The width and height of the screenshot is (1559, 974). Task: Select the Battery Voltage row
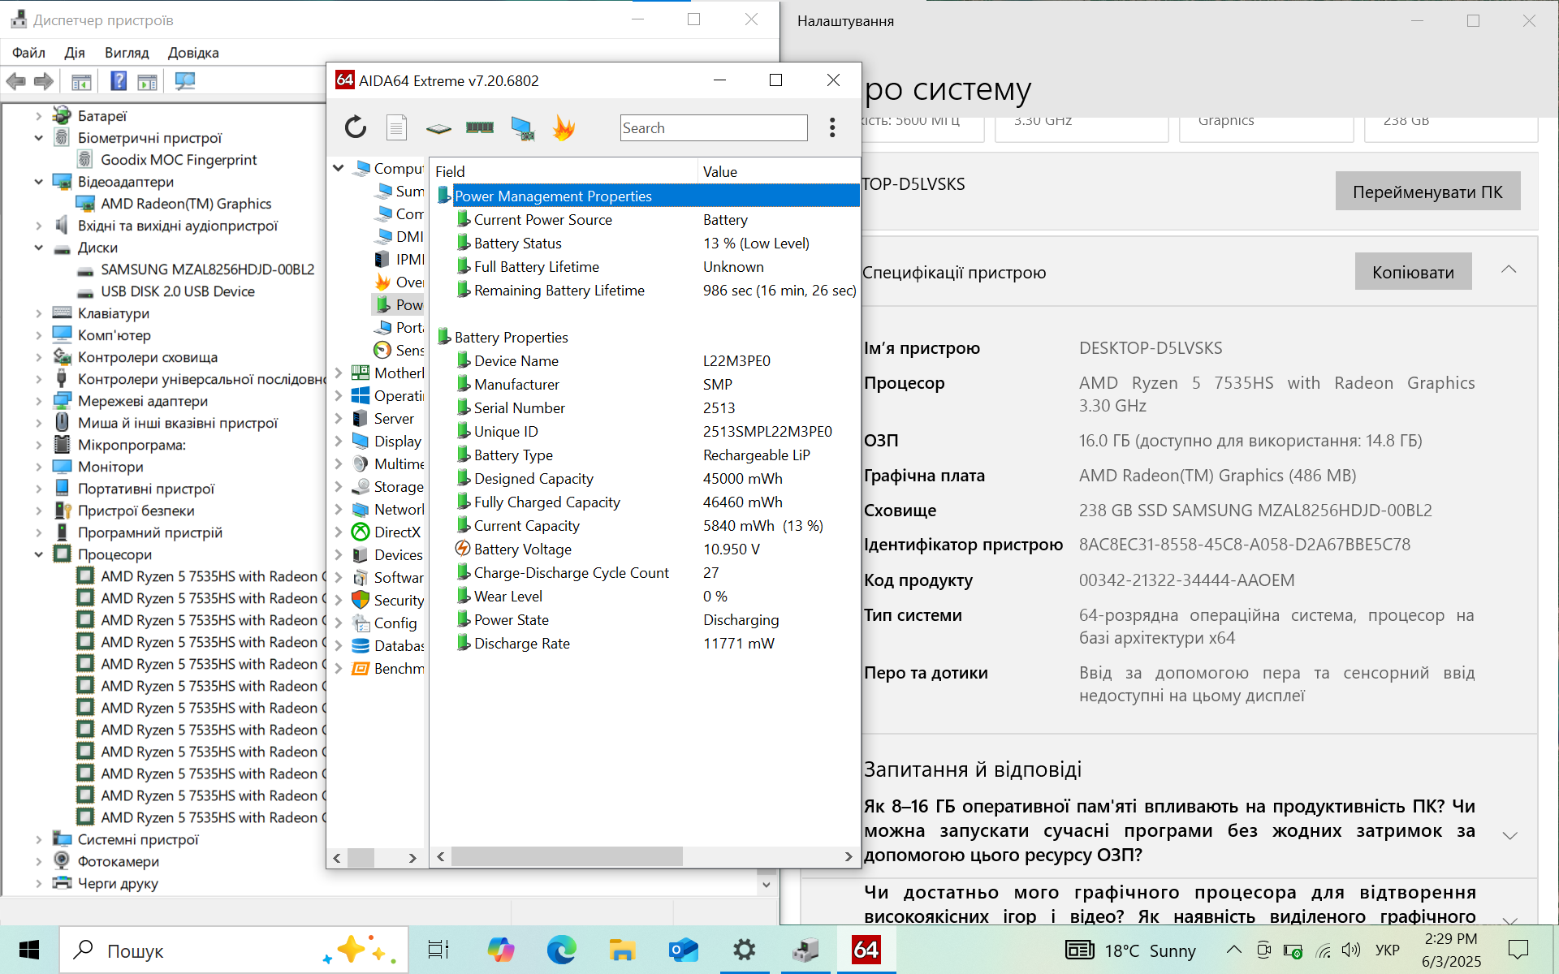tap(647, 549)
